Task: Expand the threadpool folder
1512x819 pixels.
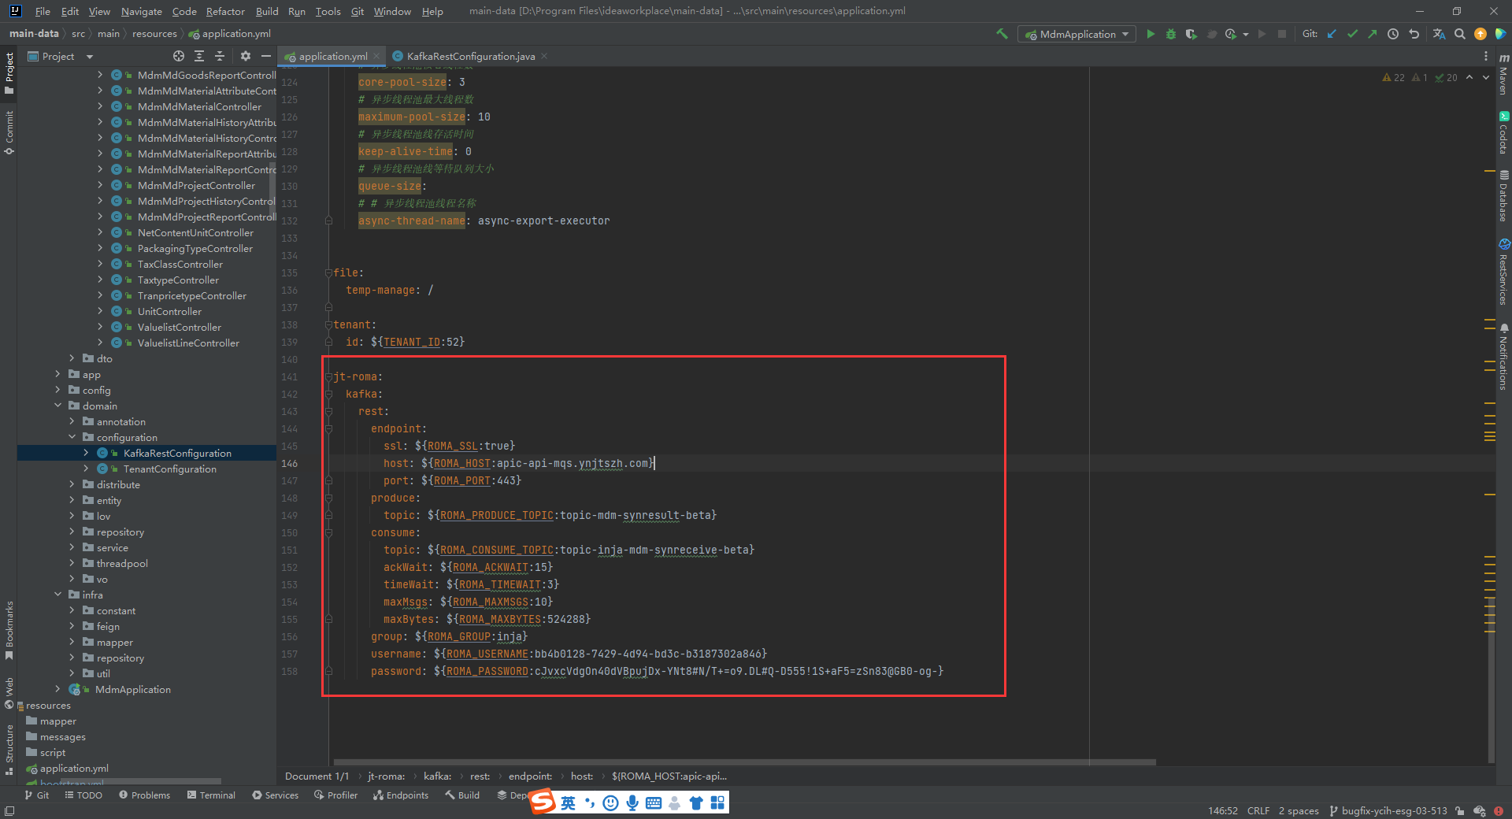Action: pyautogui.click(x=72, y=563)
